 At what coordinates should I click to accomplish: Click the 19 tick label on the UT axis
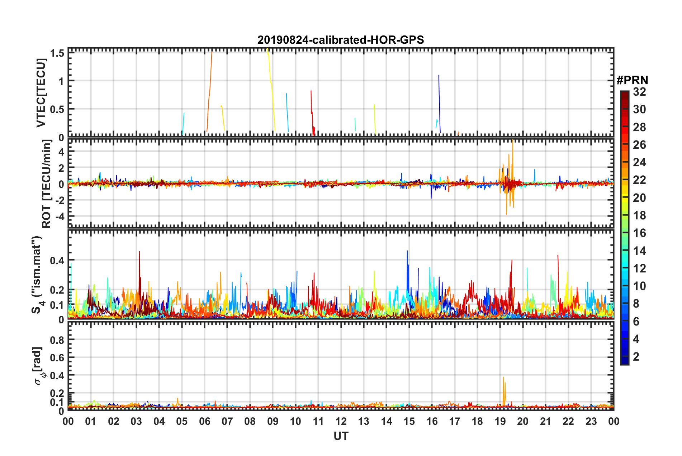(500, 421)
